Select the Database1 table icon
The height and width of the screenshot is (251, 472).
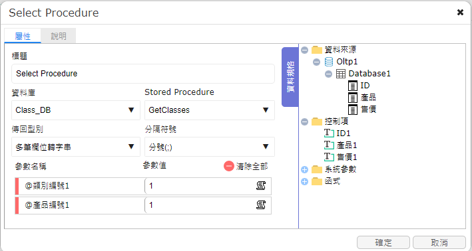[341, 74]
